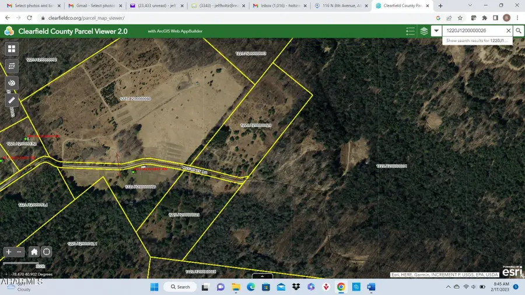Expand the search source dropdown arrow
The image size is (525, 295).
pyautogui.click(x=436, y=31)
